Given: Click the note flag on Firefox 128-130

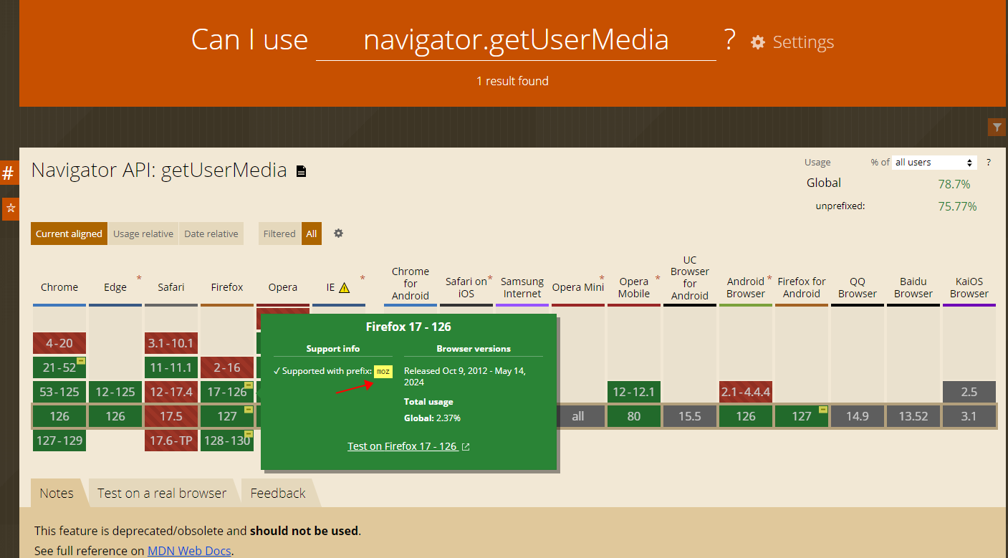Looking at the screenshot, I should 249,434.
